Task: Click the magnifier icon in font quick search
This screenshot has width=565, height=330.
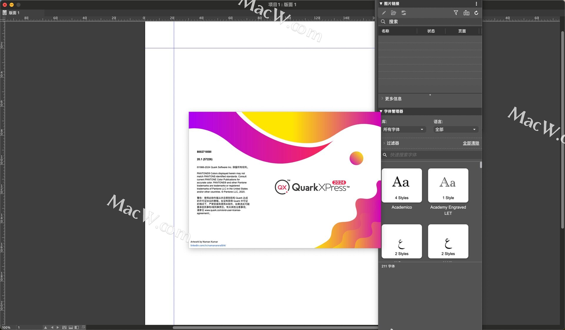Action: click(x=385, y=155)
